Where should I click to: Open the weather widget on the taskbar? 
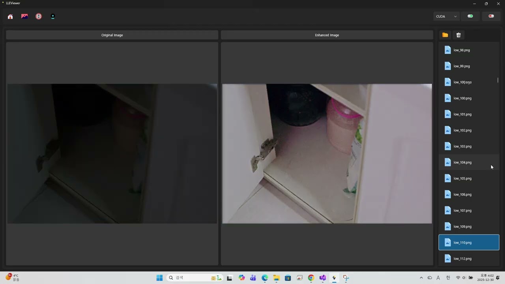pyautogui.click(x=12, y=278)
